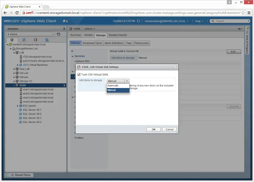Open the navigator history icon
254x182 pixels.
coord(59,34)
